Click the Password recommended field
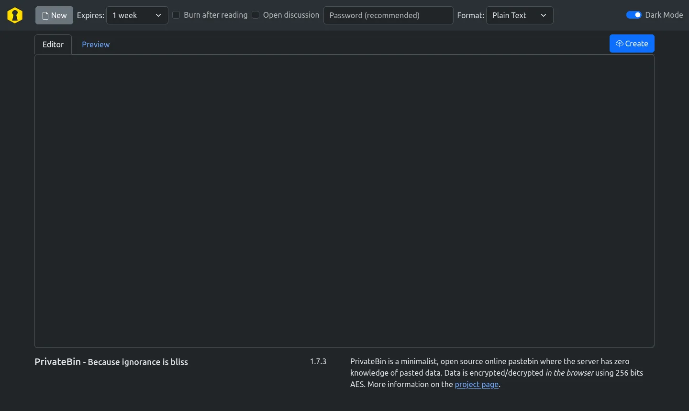The width and height of the screenshot is (689, 411). click(388, 15)
